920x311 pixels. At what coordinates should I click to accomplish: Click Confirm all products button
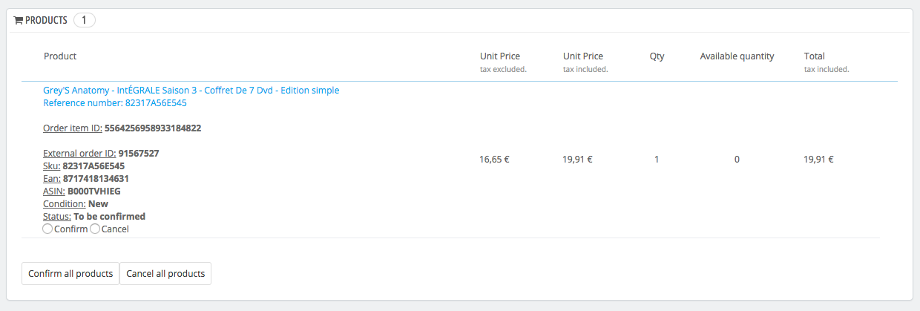70,273
